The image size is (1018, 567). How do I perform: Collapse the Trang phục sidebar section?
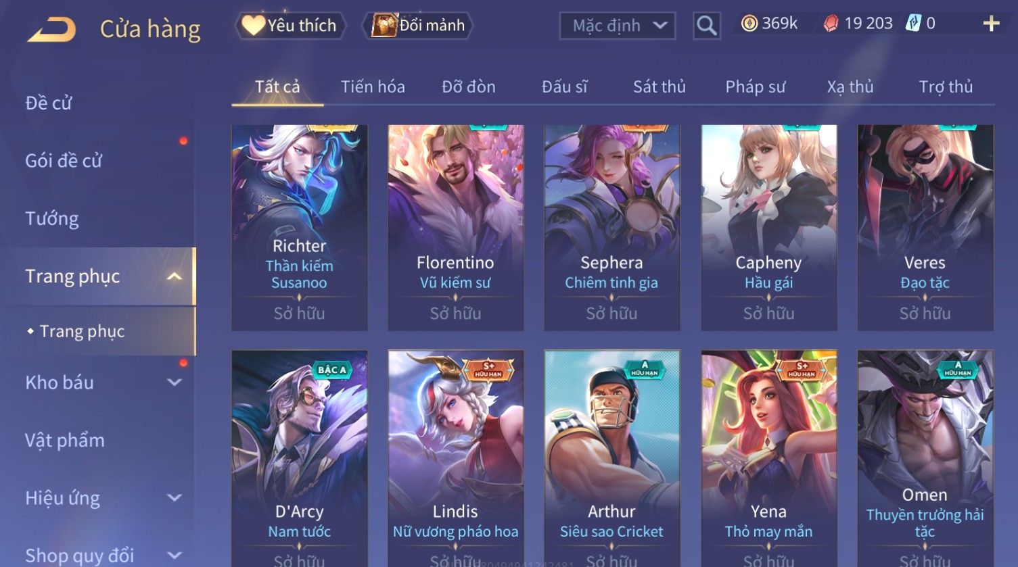pyautogui.click(x=174, y=276)
